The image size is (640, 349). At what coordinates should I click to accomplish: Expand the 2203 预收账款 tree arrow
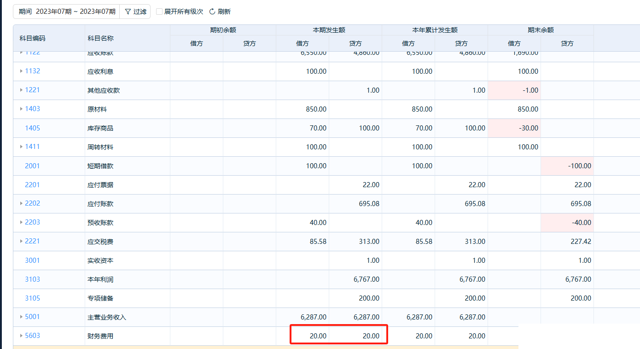click(x=21, y=222)
